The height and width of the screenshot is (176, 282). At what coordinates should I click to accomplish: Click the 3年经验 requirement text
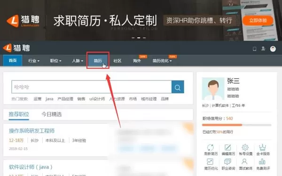(x=79, y=140)
